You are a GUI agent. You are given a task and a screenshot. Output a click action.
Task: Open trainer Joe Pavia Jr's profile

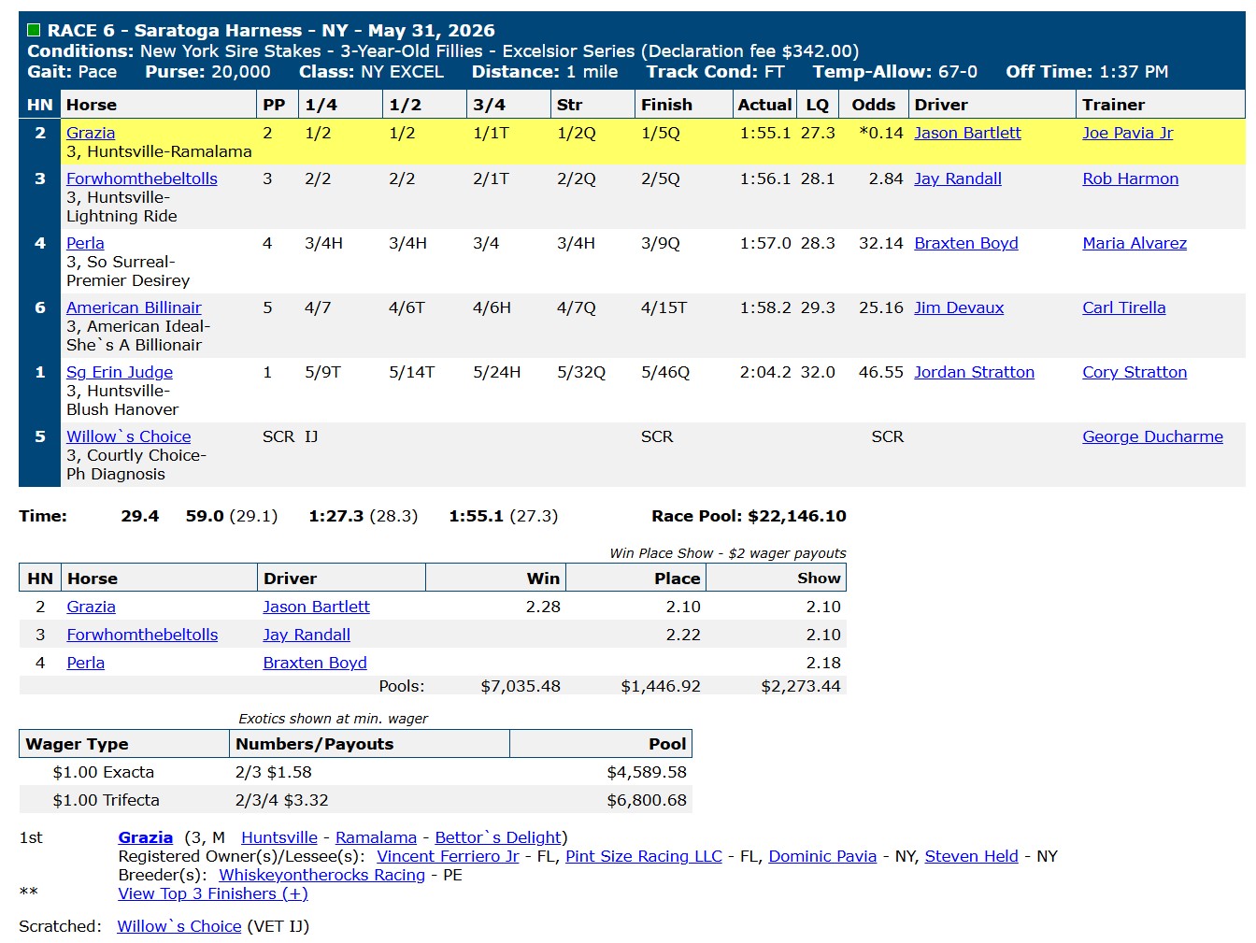1128,133
